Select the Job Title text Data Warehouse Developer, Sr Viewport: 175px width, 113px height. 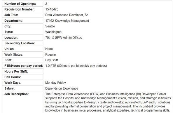(x=66, y=15)
